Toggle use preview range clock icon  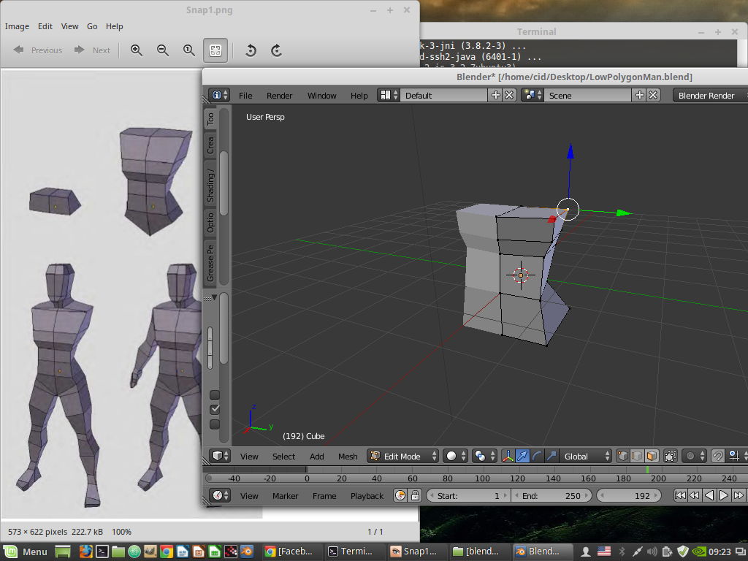tap(400, 496)
